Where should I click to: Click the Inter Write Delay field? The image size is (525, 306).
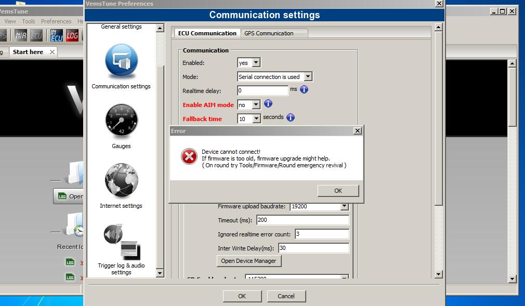314,248
